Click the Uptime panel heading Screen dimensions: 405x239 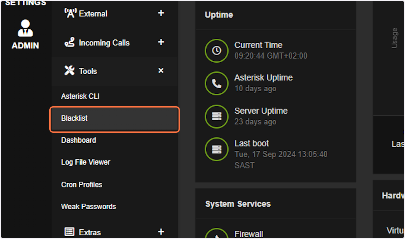[x=219, y=15]
